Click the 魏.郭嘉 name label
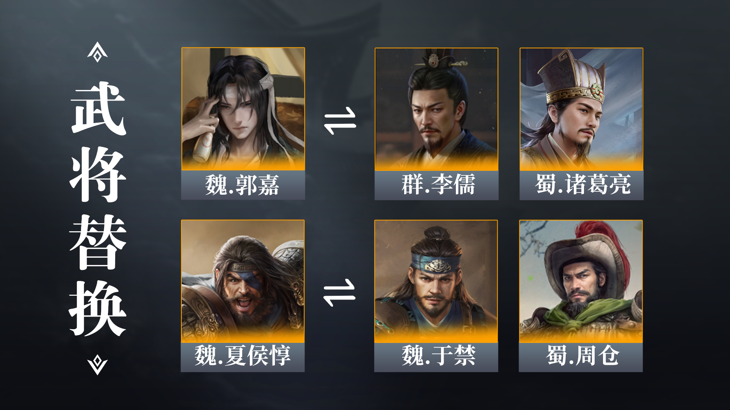Screen dimensions: 730x410 [x=243, y=185]
